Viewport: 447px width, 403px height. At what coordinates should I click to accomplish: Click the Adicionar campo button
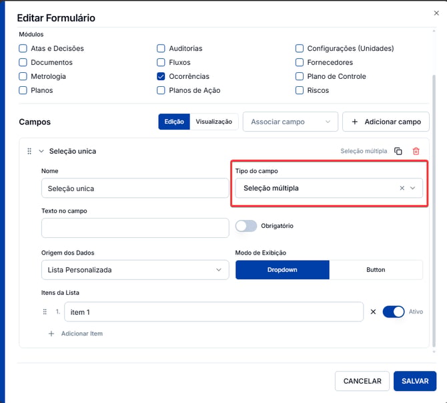click(386, 122)
